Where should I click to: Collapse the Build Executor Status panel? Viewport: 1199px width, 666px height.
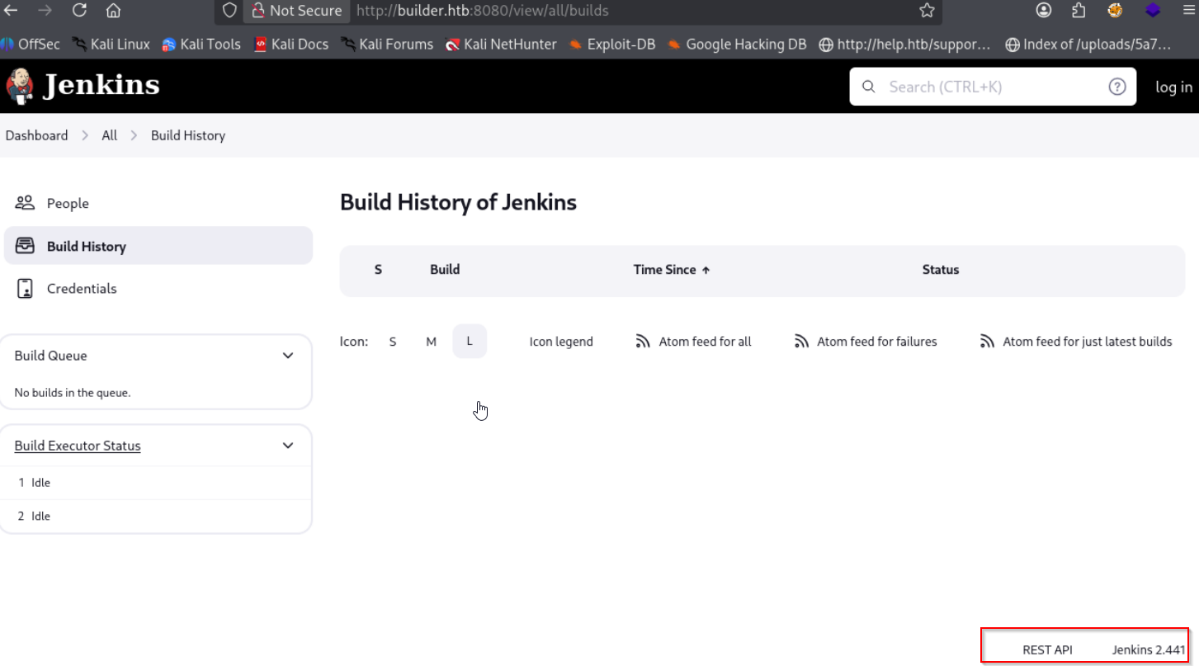(x=288, y=446)
